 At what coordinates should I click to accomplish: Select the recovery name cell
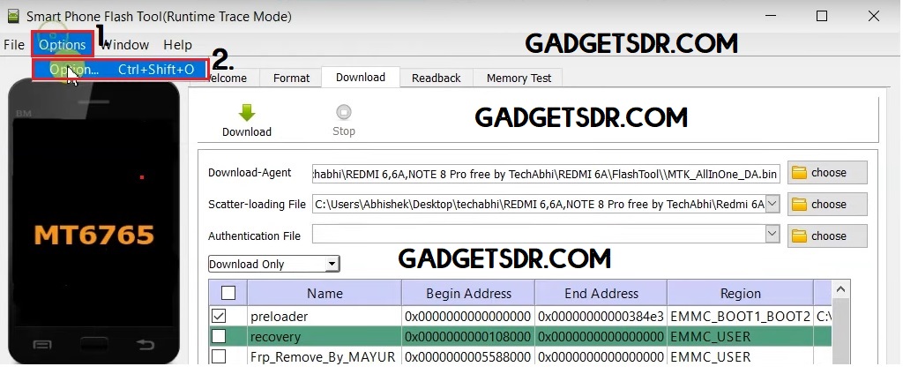coord(325,337)
